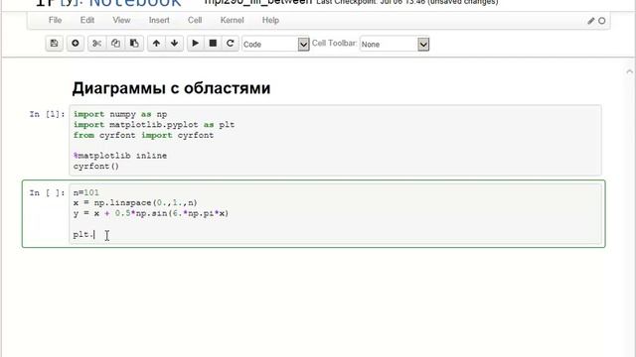Screen dimensions: 636x357
Task: Click the kernel idle circle indicator
Action: (602, 21)
